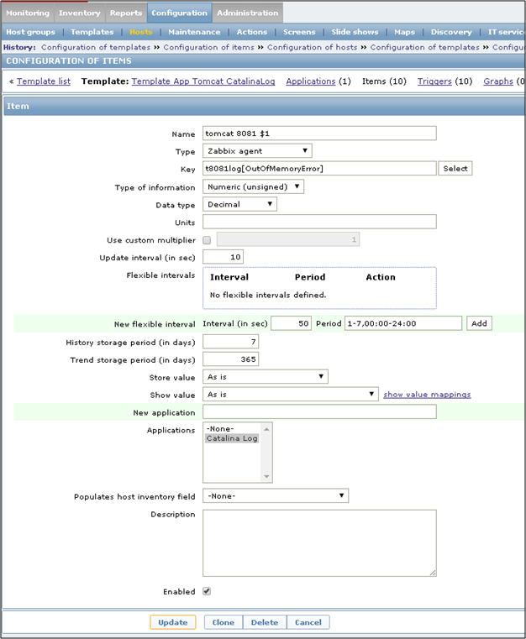Follow first Configuration of templates history link
Image resolution: width=526 pixels, height=639 pixels.
(96, 47)
